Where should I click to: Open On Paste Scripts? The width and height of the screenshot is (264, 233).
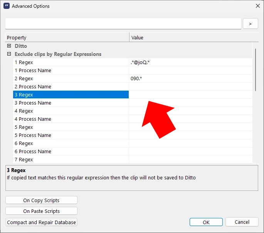tap(41, 211)
